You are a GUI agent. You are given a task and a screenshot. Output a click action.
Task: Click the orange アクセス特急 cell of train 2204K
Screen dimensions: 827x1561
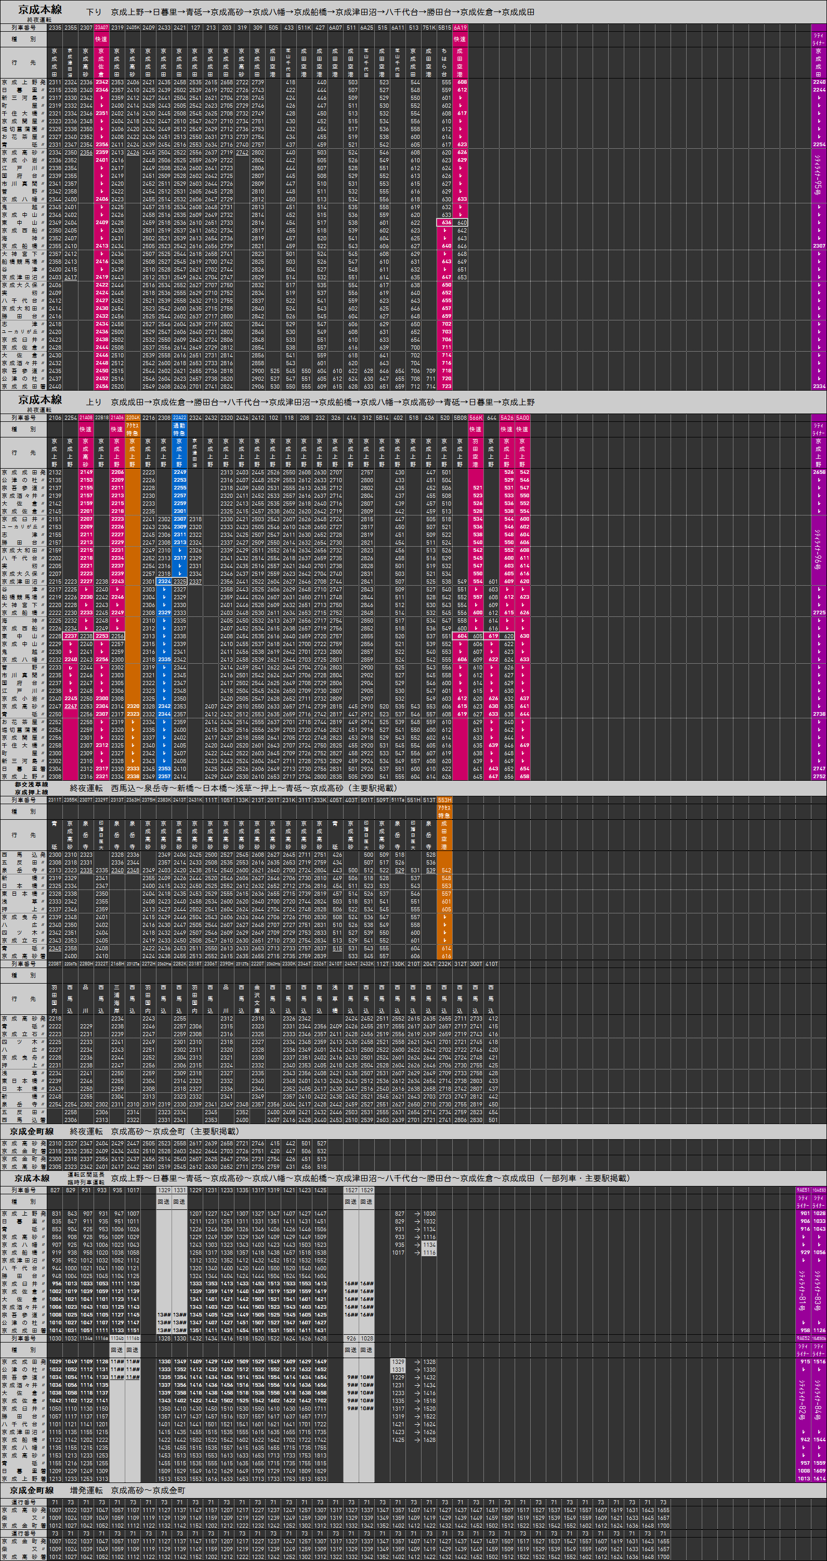pyautogui.click(x=133, y=429)
